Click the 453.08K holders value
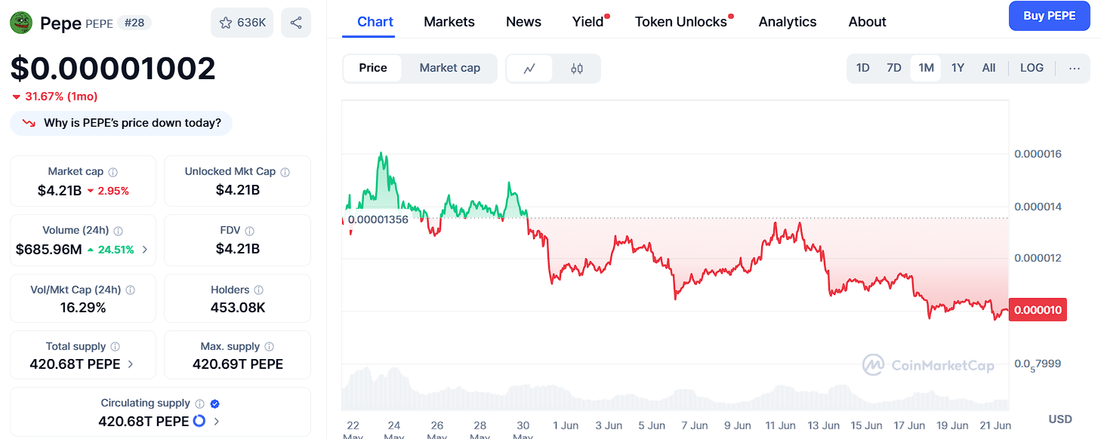Screen dimensions: 1101x439 (238, 308)
